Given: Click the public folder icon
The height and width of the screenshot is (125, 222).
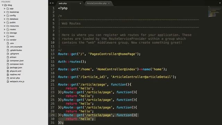Looking at the screenshot, I should tap(8, 23).
